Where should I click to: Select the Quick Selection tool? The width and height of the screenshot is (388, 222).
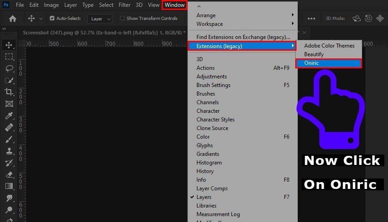pyautogui.click(x=9, y=80)
